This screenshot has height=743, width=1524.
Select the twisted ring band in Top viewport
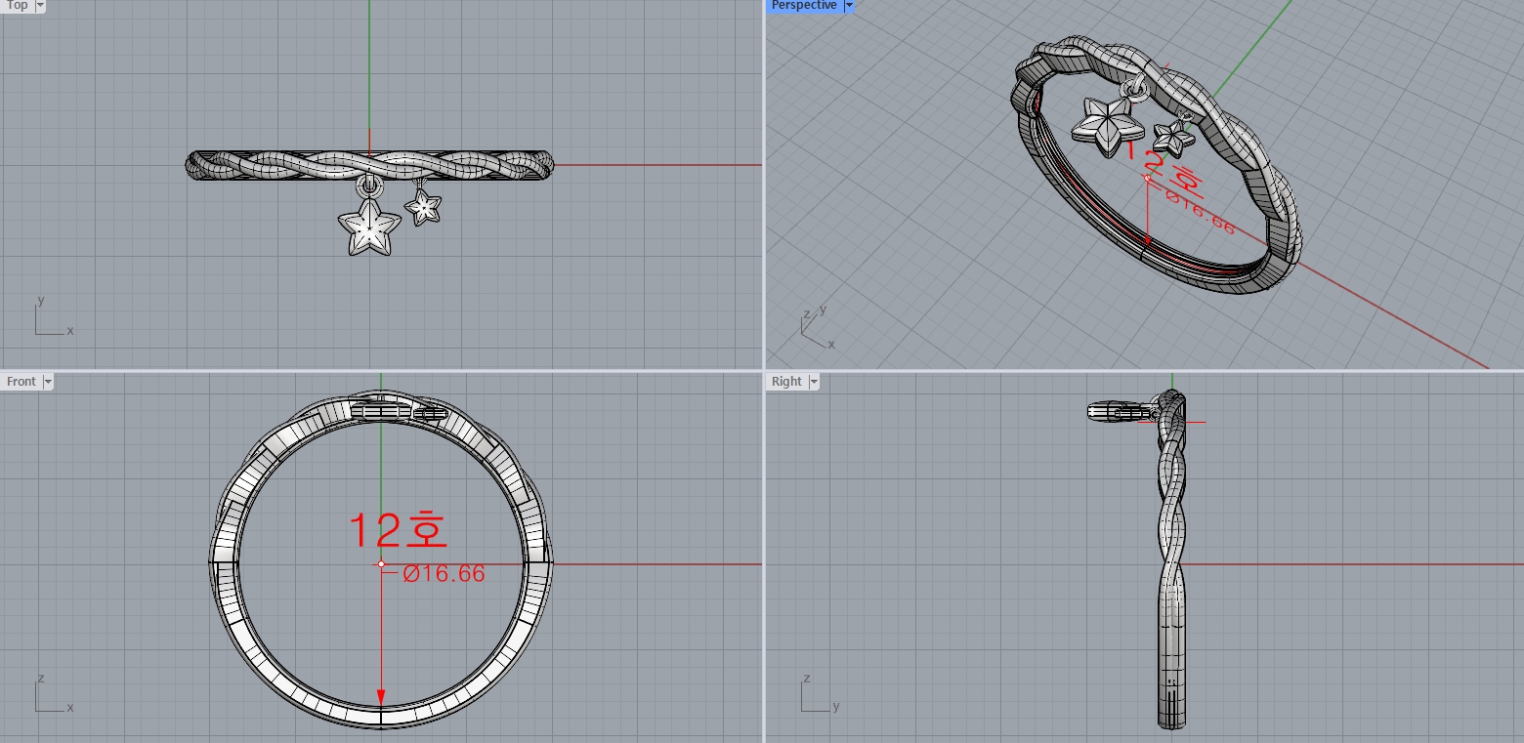tap(369, 164)
